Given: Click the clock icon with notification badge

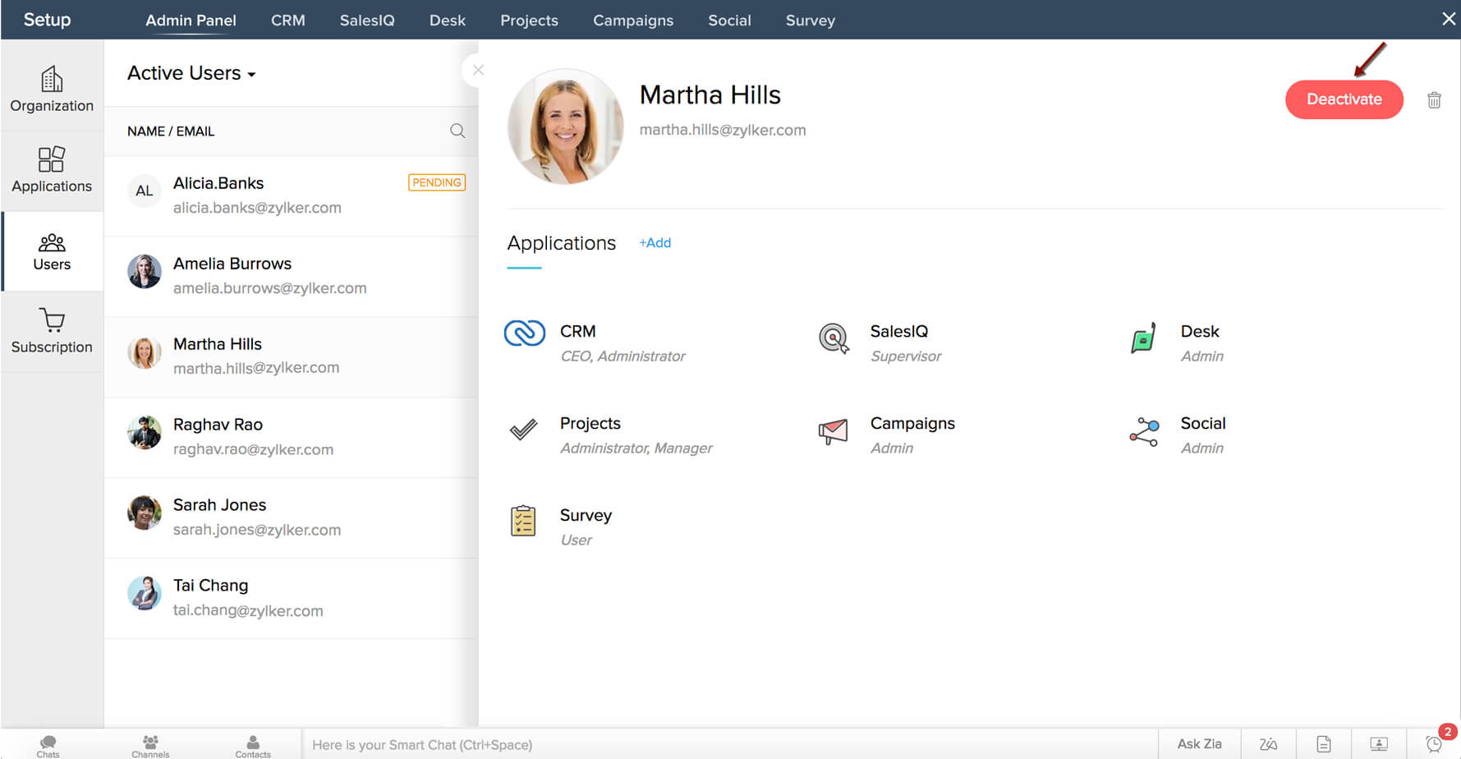Looking at the screenshot, I should [1434, 743].
